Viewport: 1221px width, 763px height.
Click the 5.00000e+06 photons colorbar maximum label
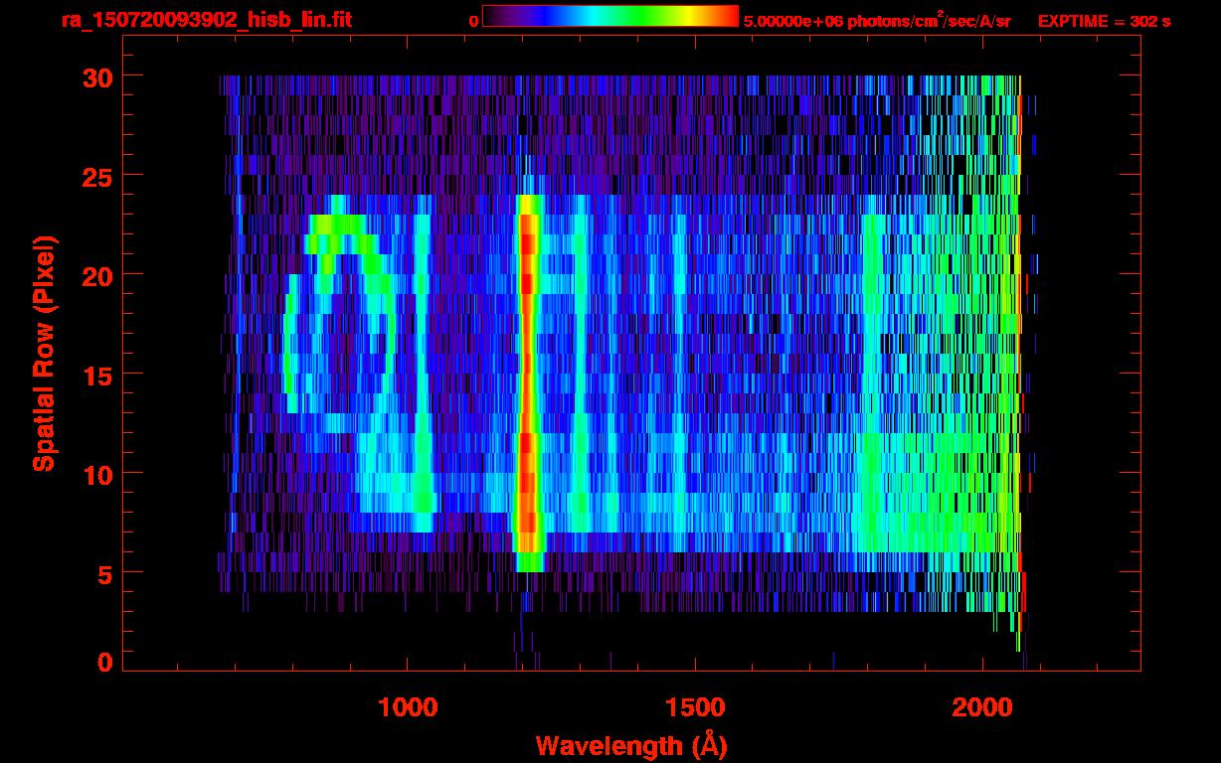tap(877, 21)
